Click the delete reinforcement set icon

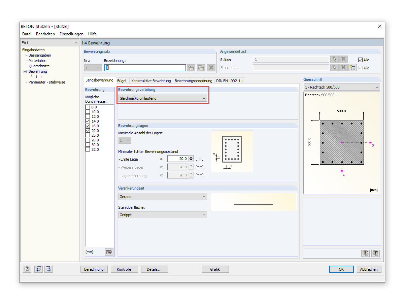pyautogui.click(x=211, y=68)
